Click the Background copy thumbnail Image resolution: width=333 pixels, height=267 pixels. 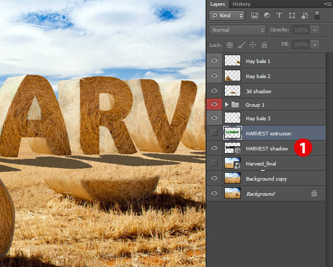click(x=233, y=178)
